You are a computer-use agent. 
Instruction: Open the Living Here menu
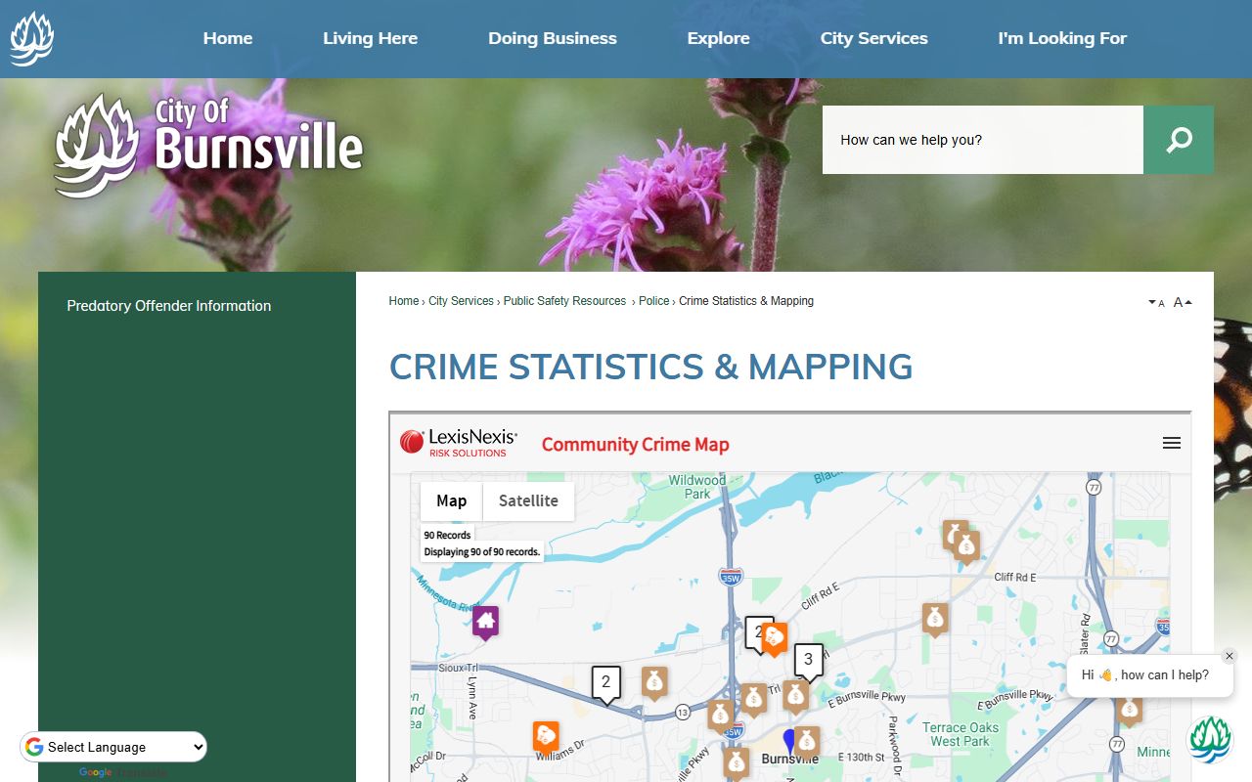click(371, 39)
